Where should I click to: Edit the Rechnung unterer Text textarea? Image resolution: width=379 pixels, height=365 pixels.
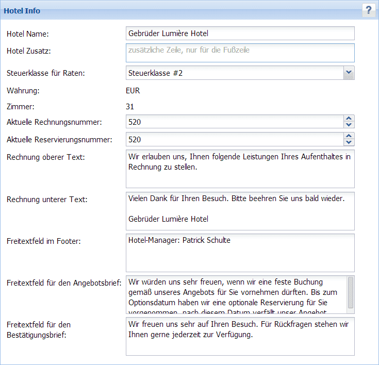coord(240,211)
